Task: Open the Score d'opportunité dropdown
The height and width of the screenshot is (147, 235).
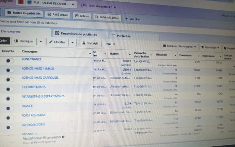Action: pos(102,7)
